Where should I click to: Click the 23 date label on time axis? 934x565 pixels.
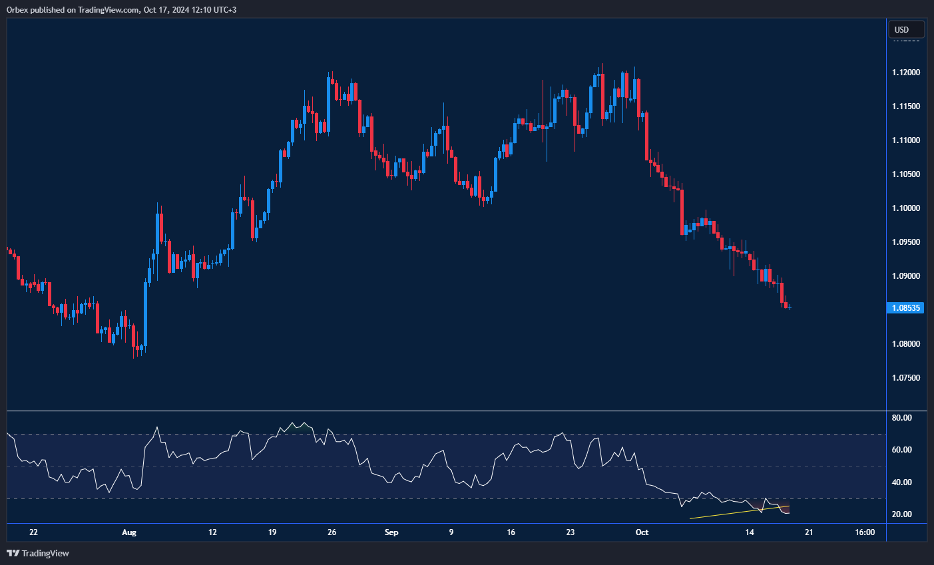coord(571,532)
